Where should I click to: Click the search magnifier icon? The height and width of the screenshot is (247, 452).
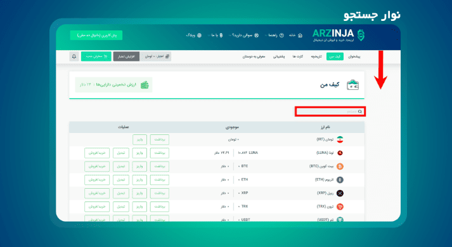[x=359, y=111]
